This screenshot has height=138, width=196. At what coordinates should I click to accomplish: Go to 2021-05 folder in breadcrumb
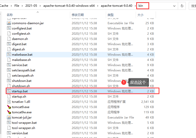point(31,6)
